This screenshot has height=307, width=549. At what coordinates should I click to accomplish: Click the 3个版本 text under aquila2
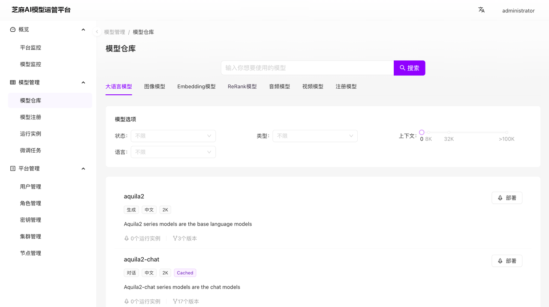[x=187, y=238]
